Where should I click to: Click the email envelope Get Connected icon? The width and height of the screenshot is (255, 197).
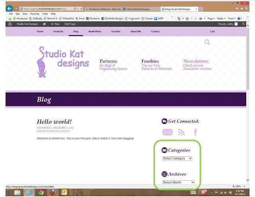tap(167, 132)
